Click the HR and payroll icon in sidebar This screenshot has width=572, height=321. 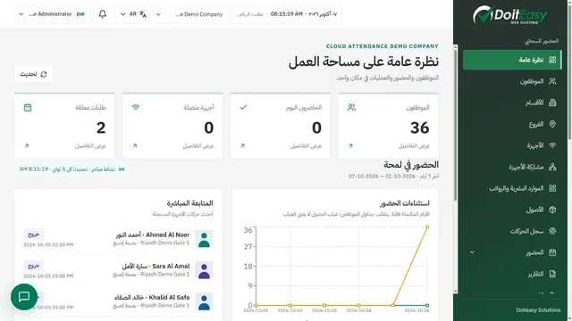pyautogui.click(x=552, y=188)
